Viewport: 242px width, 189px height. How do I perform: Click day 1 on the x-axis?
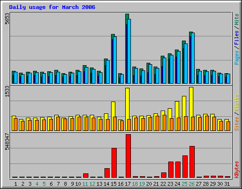(16, 184)
